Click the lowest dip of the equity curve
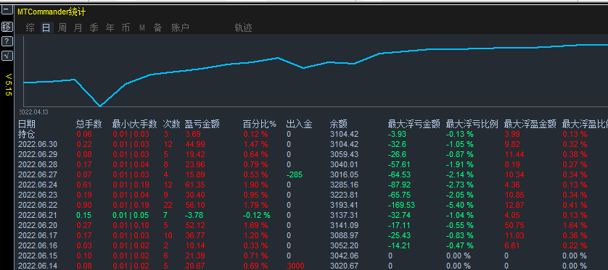The height and width of the screenshot is (270, 608). point(100,105)
